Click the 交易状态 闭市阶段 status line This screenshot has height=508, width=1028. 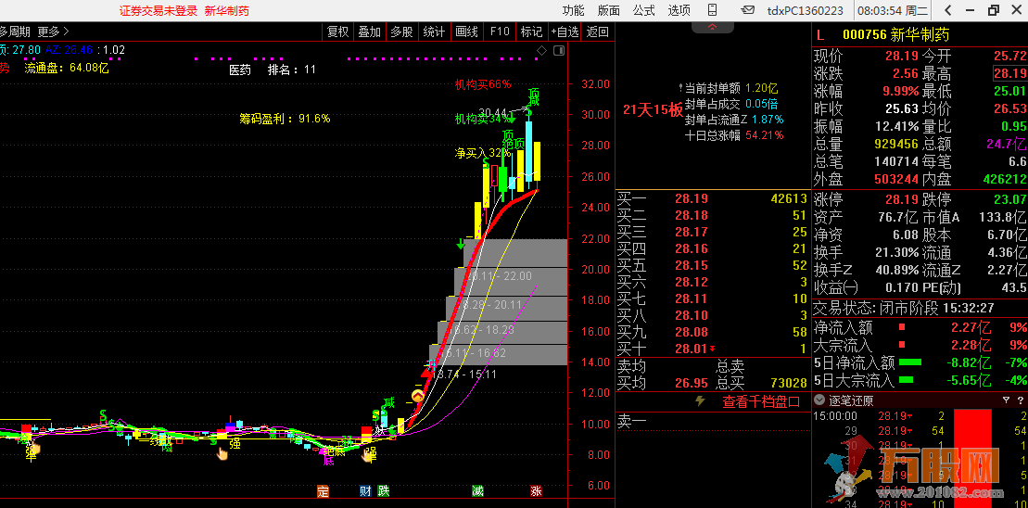tap(904, 308)
